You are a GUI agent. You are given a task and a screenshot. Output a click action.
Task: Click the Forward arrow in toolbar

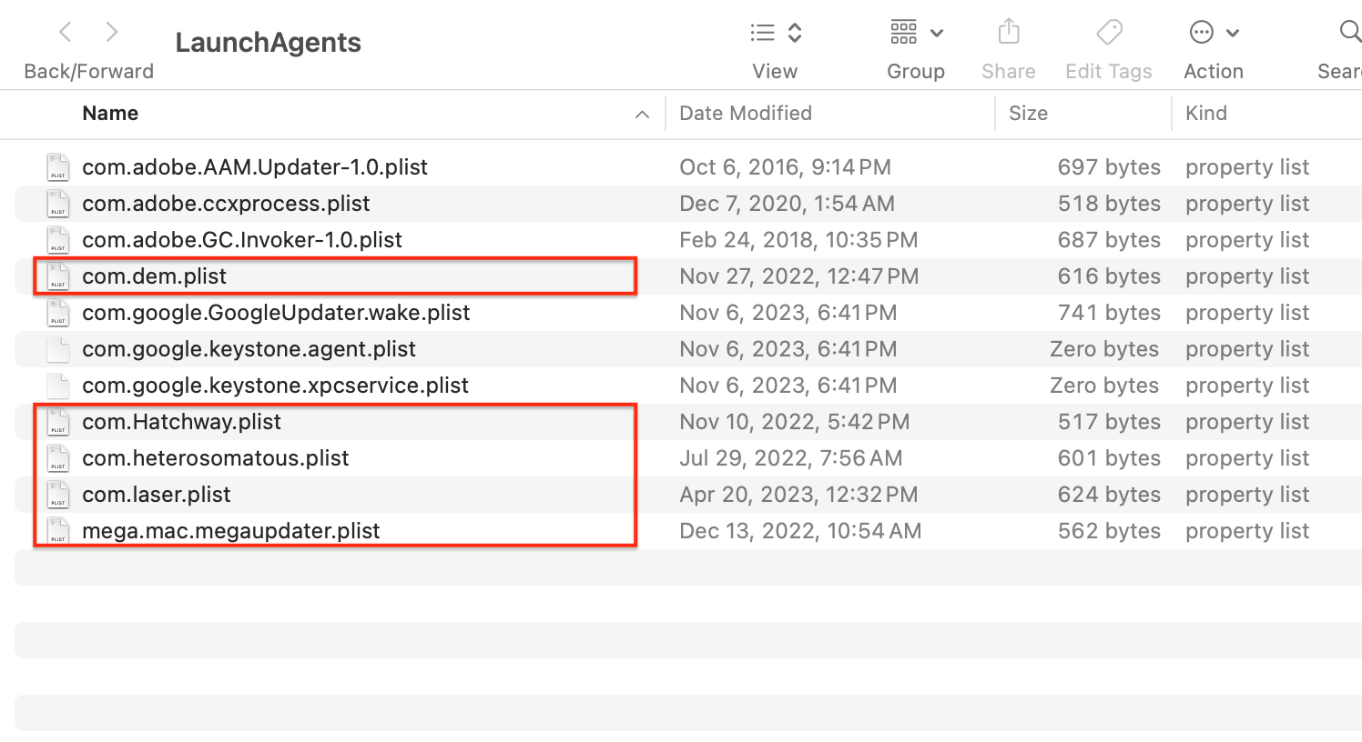coord(111,33)
